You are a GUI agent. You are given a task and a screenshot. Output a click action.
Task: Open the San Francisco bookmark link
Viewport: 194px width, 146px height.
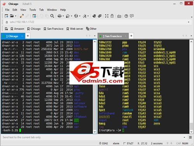[54, 29]
